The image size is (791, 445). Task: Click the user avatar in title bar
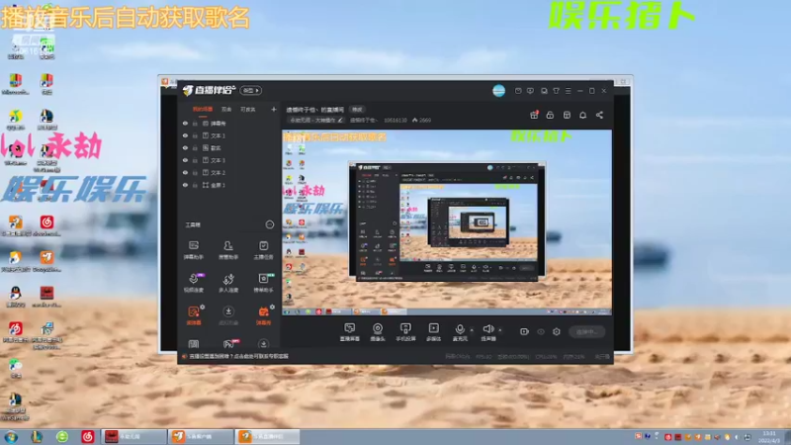point(499,90)
